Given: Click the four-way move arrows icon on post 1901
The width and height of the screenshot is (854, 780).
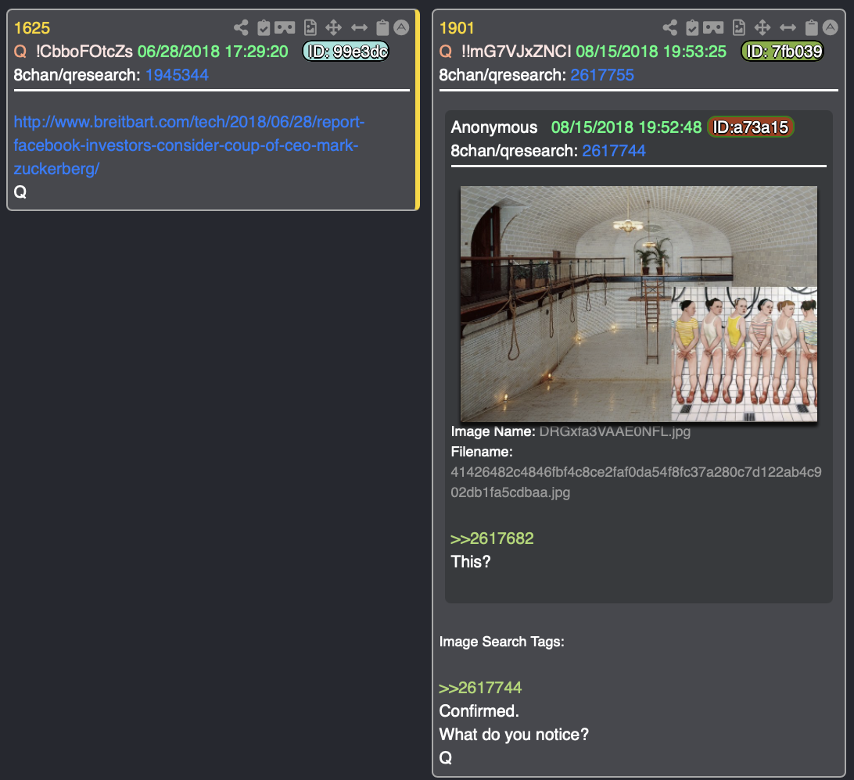Looking at the screenshot, I should click(x=762, y=28).
